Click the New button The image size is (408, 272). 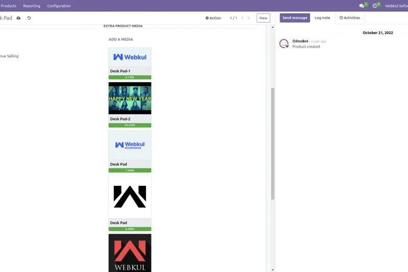263,18
